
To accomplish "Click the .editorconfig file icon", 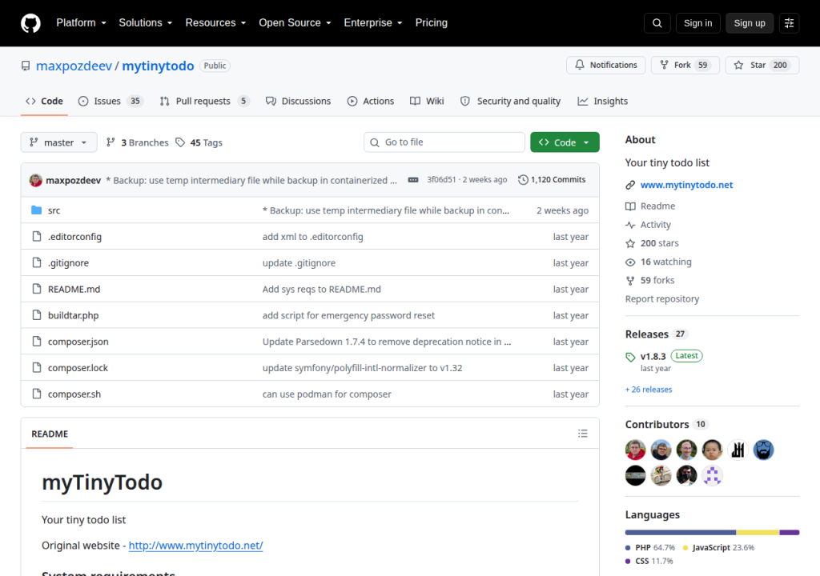I will pos(37,236).
